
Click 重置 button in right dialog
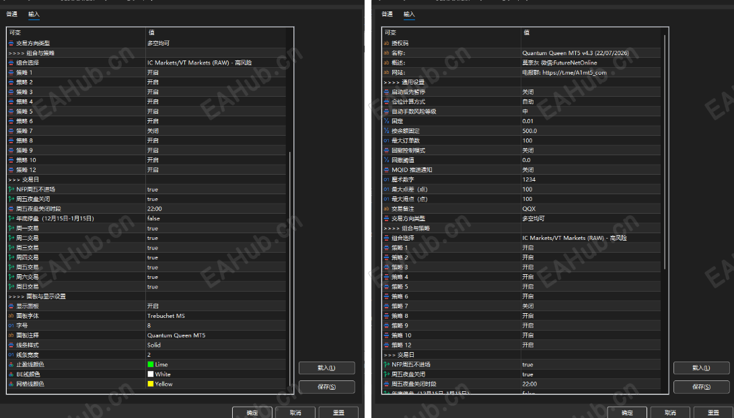[713, 413]
